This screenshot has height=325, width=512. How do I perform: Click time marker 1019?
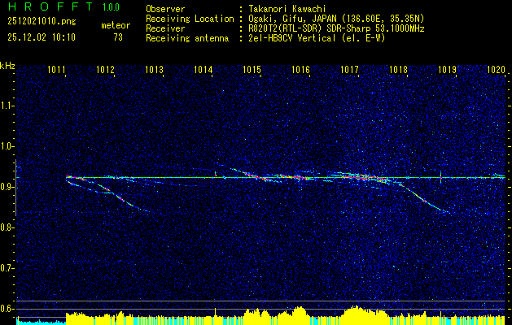point(448,69)
